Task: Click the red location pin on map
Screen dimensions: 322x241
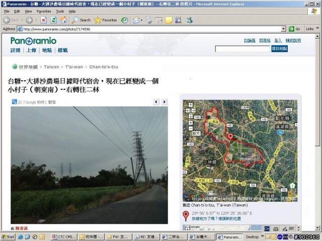Action: tap(230, 137)
